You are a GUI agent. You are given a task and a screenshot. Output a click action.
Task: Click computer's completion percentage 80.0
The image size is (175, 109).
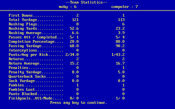[x=120, y=42]
